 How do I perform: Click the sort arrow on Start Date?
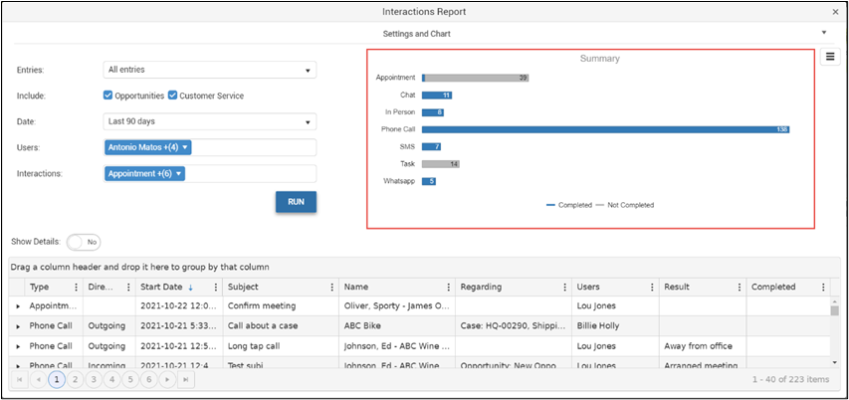pyautogui.click(x=190, y=288)
